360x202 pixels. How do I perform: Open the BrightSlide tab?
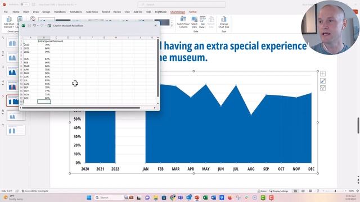[160, 12]
